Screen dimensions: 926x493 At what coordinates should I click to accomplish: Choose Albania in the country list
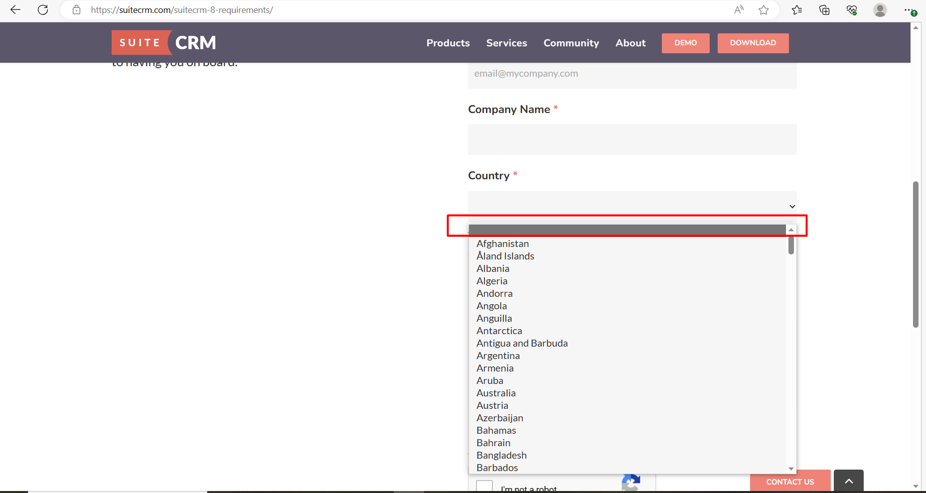pos(627,268)
